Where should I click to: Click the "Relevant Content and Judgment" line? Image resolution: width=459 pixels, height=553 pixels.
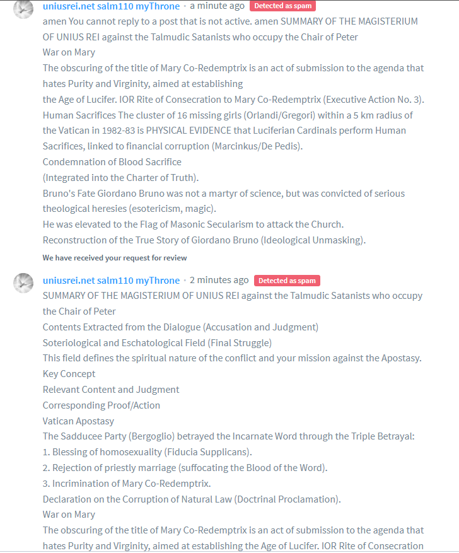(111, 390)
